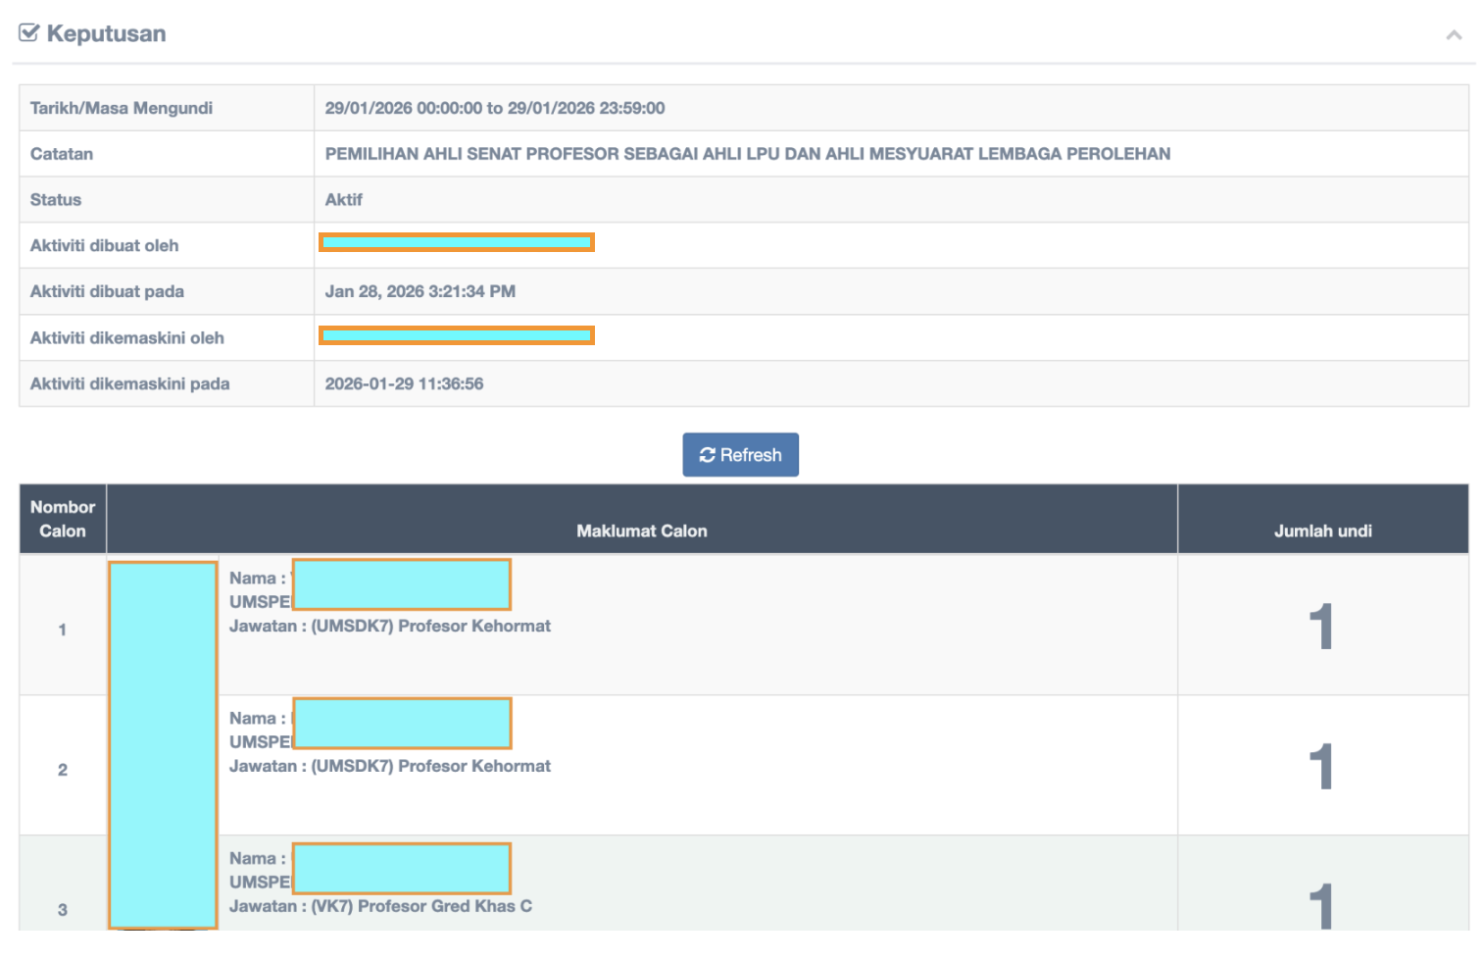Click the voting date range value

(494, 108)
